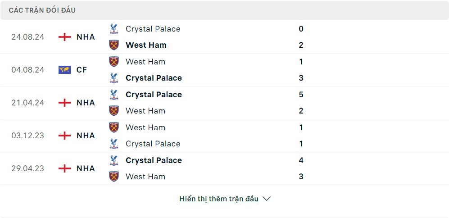Click Crystal Palace crest in 24.08.24 match
Screen dimensions: 449x218
point(114,29)
